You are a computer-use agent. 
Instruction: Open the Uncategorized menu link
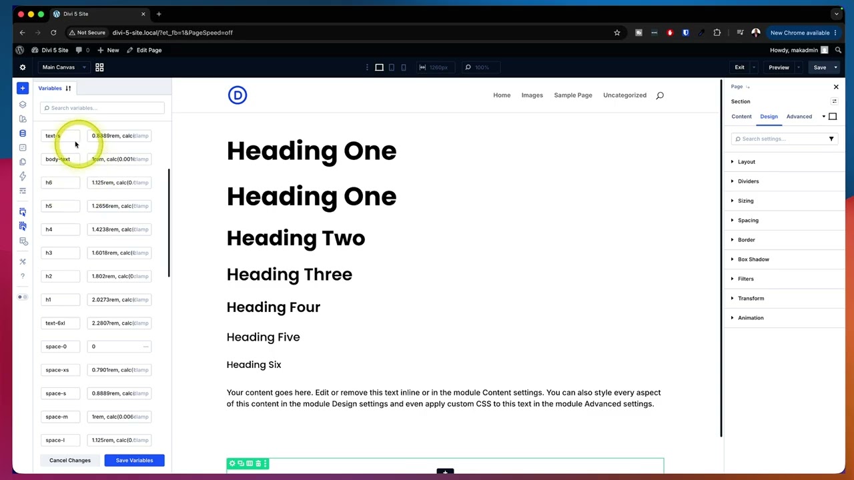click(x=625, y=95)
